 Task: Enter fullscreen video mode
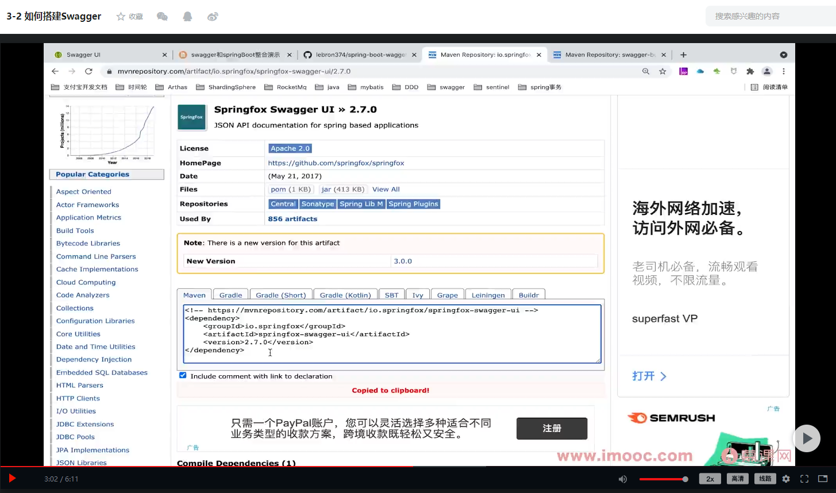tap(804, 479)
